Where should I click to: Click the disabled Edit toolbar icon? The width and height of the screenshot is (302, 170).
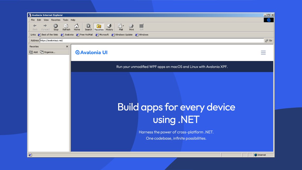click(x=142, y=27)
